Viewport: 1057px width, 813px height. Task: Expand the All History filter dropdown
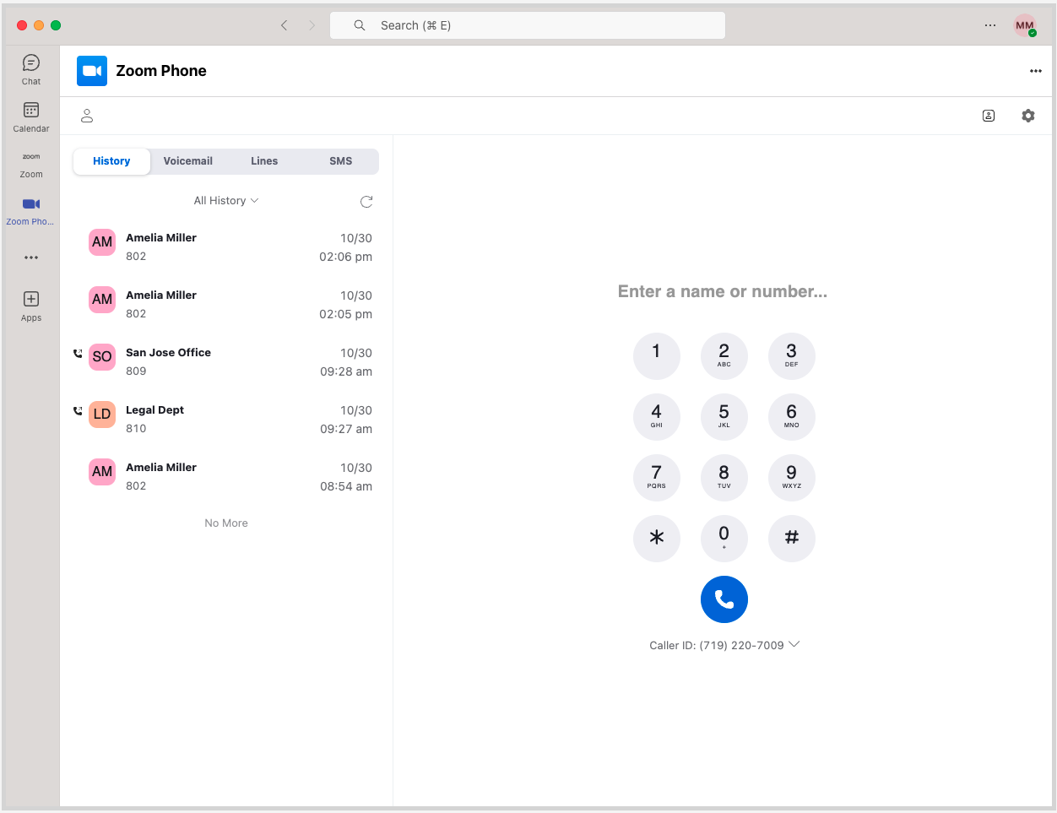click(x=226, y=201)
